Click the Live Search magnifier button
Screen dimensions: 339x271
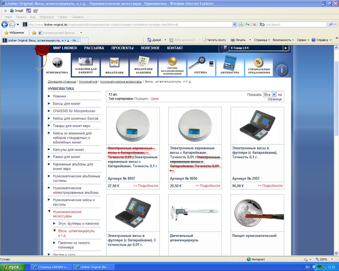[x=331, y=24]
